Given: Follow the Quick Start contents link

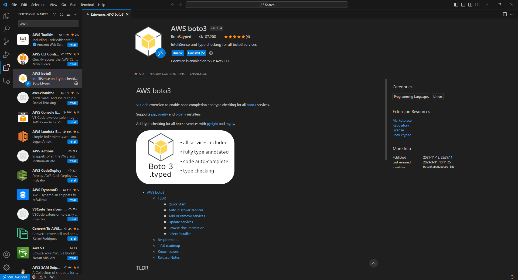Looking at the screenshot, I should pyautogui.click(x=177, y=204).
